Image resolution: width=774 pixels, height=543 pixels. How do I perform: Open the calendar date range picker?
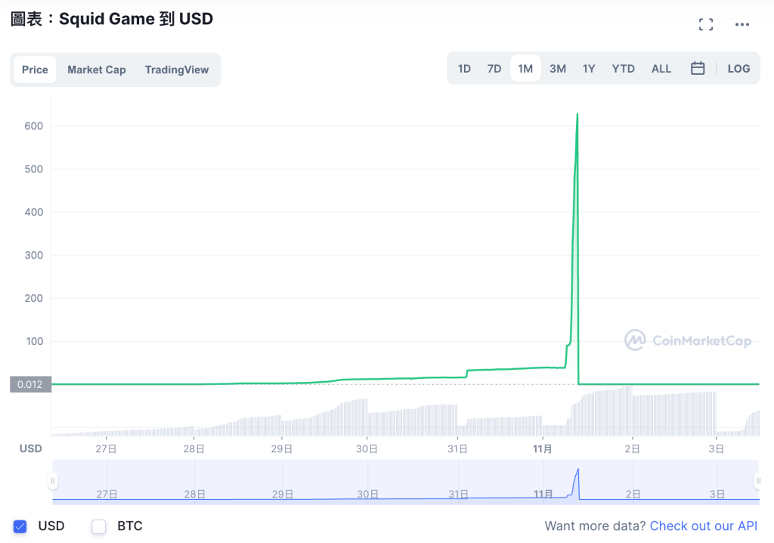click(x=698, y=69)
